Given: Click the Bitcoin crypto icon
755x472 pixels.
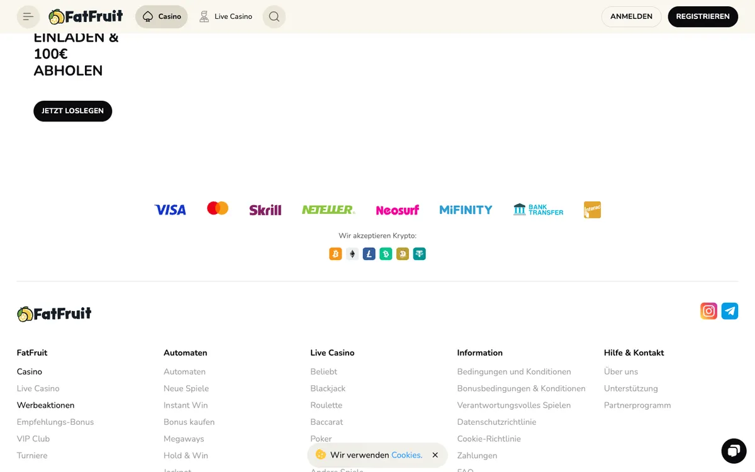Looking at the screenshot, I should (x=335, y=254).
